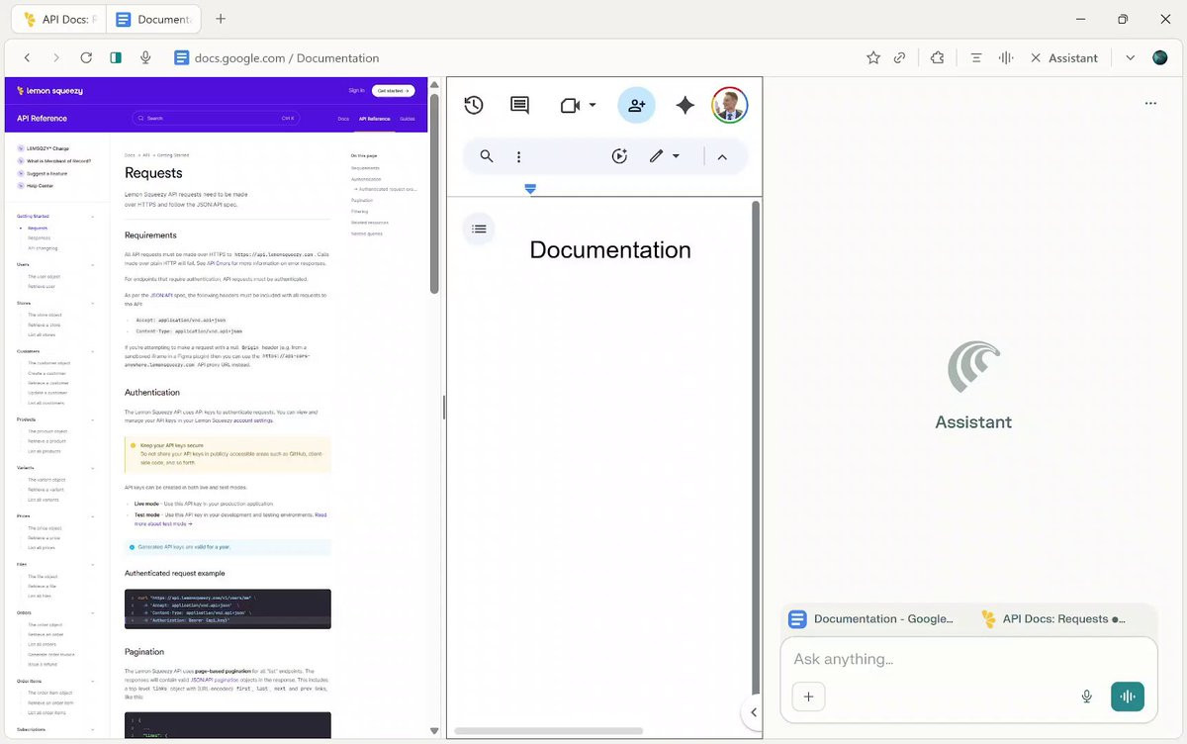Open the document outline list icon
The height and width of the screenshot is (744, 1187).
coord(479,229)
